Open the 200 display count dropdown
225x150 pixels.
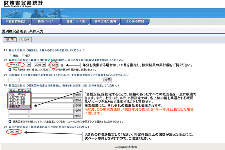(13, 131)
